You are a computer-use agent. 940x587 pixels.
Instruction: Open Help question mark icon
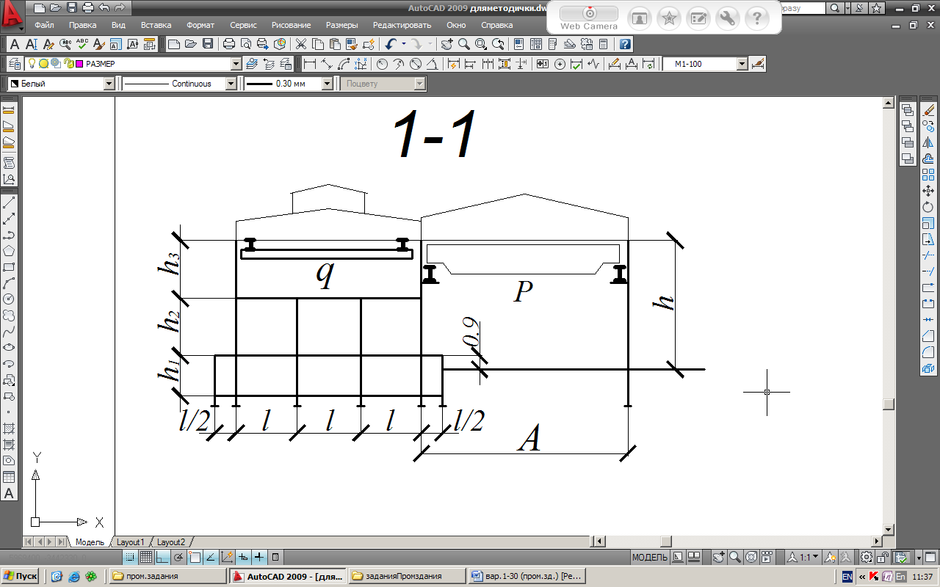625,44
